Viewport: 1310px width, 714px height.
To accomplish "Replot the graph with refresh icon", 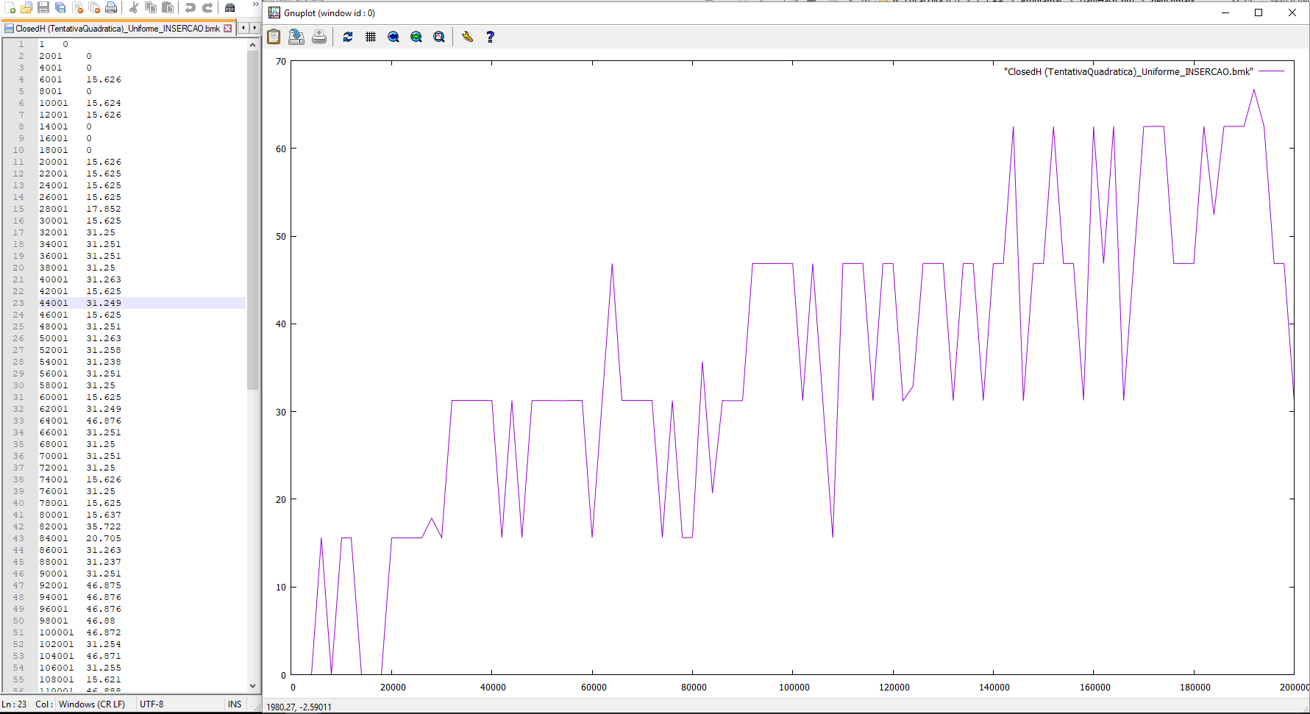I will pyautogui.click(x=348, y=37).
